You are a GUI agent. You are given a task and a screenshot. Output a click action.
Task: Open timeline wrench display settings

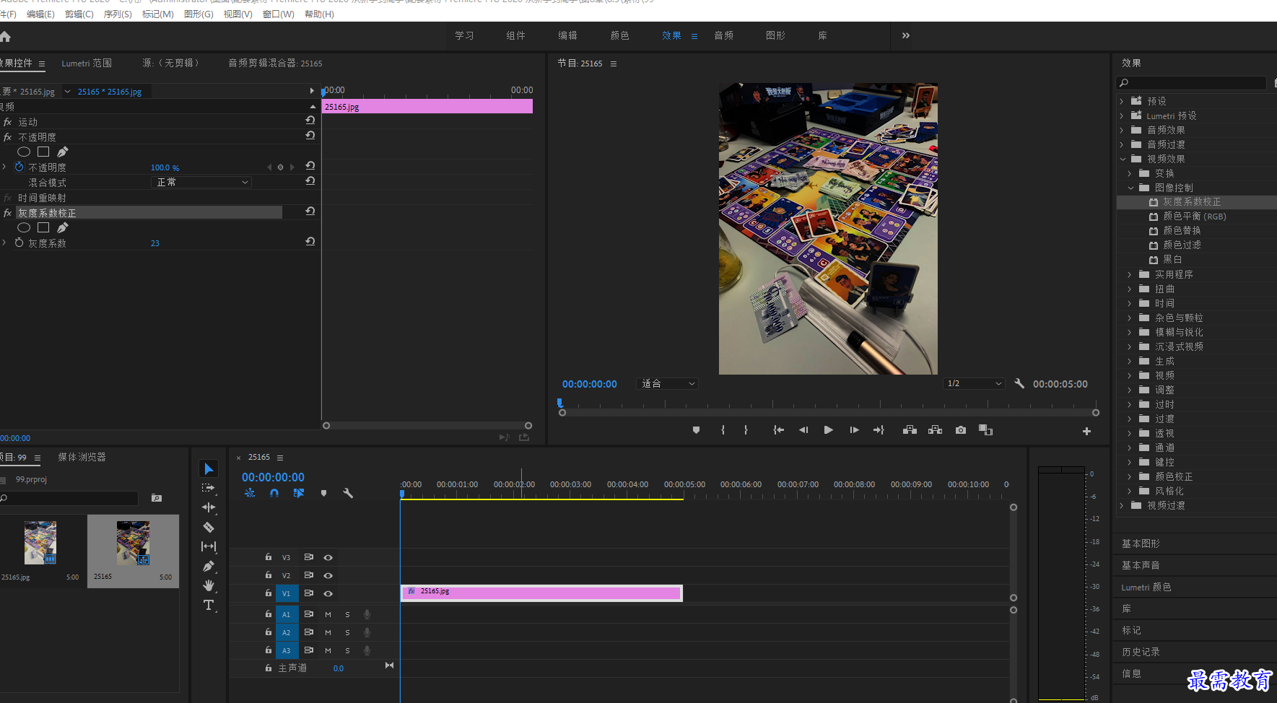point(348,494)
